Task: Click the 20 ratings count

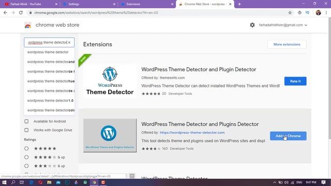Action: [x=164, y=94]
